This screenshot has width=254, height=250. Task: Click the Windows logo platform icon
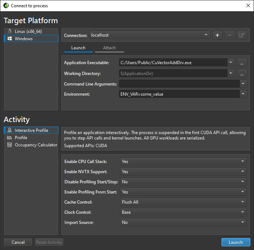[x=10, y=39]
